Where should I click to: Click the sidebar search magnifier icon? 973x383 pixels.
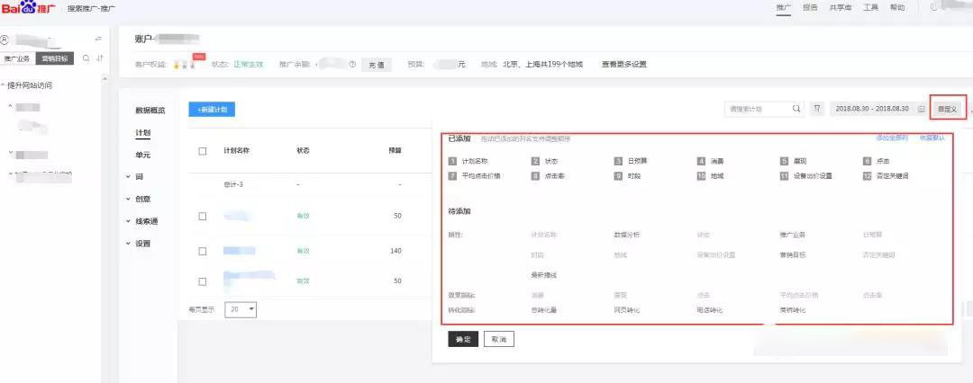(86, 58)
